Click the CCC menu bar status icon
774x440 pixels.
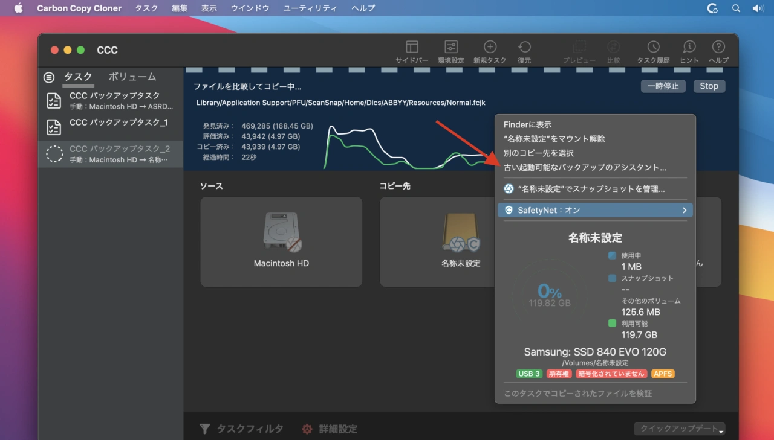[713, 8]
